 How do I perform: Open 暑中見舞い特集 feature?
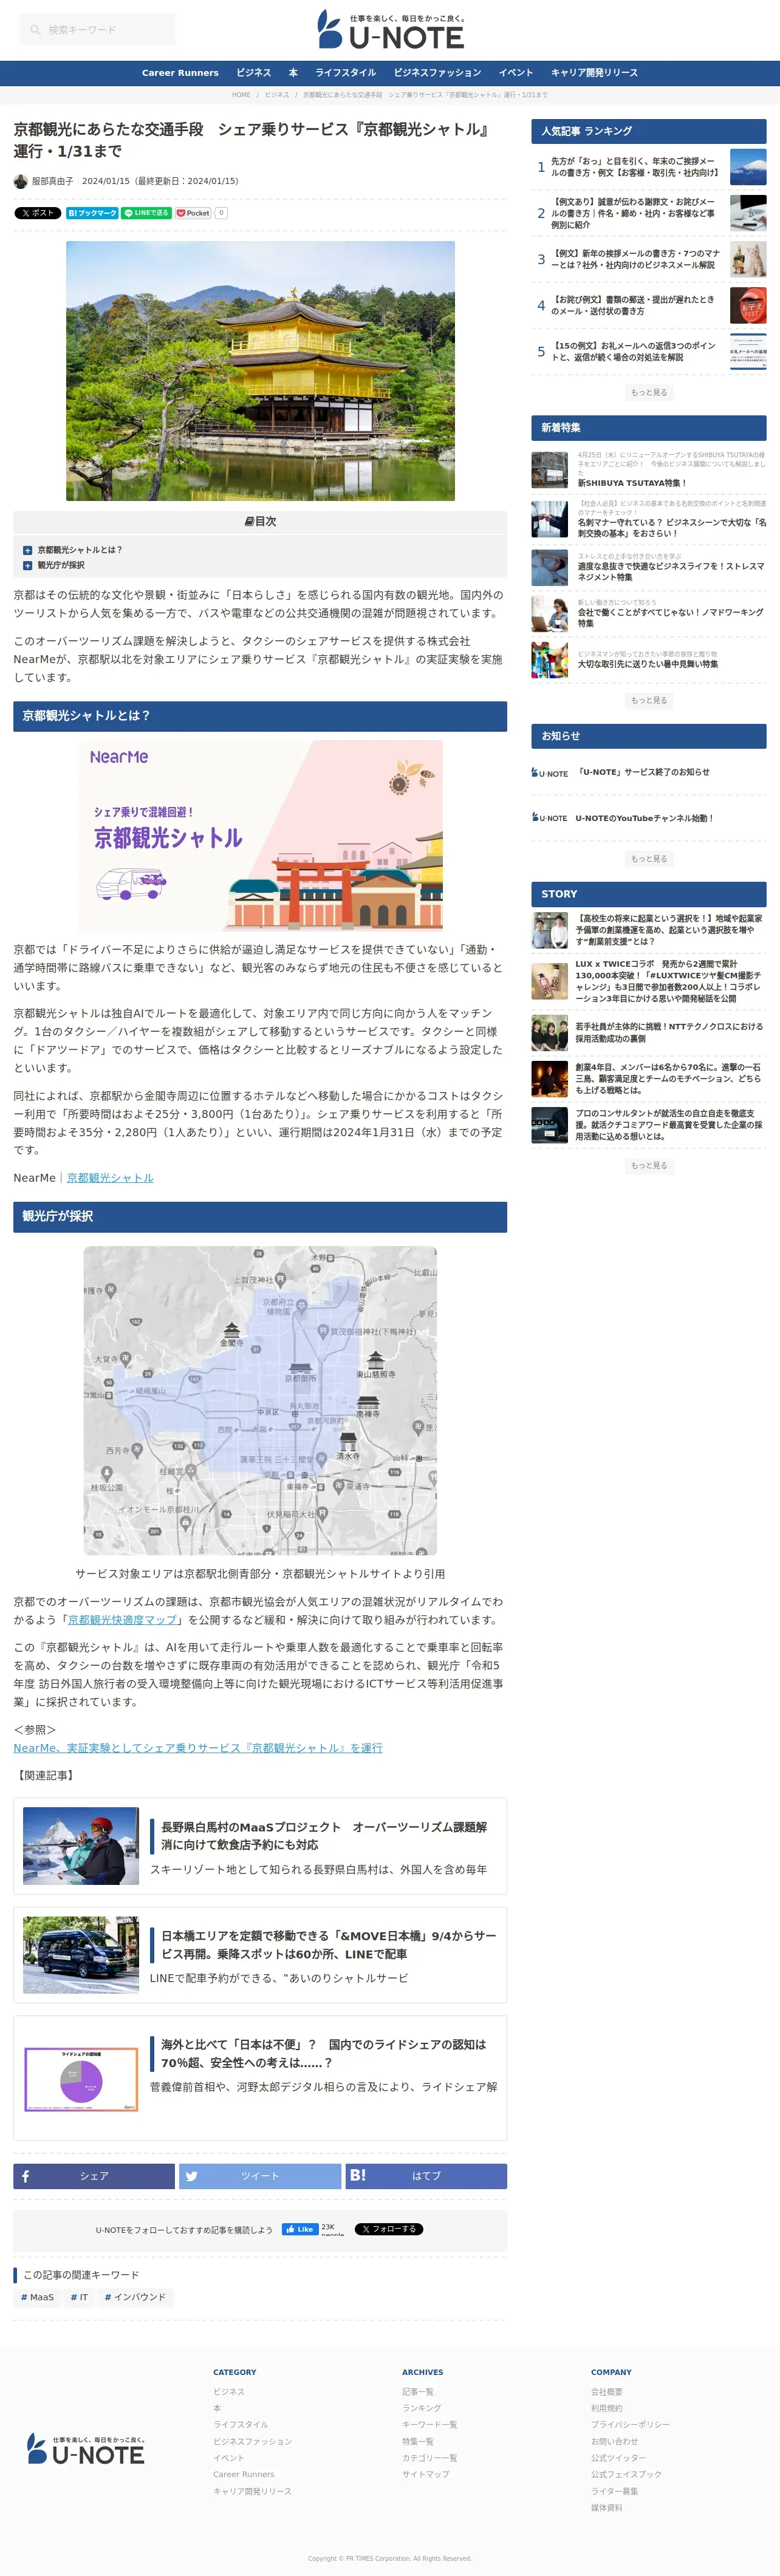point(647,664)
